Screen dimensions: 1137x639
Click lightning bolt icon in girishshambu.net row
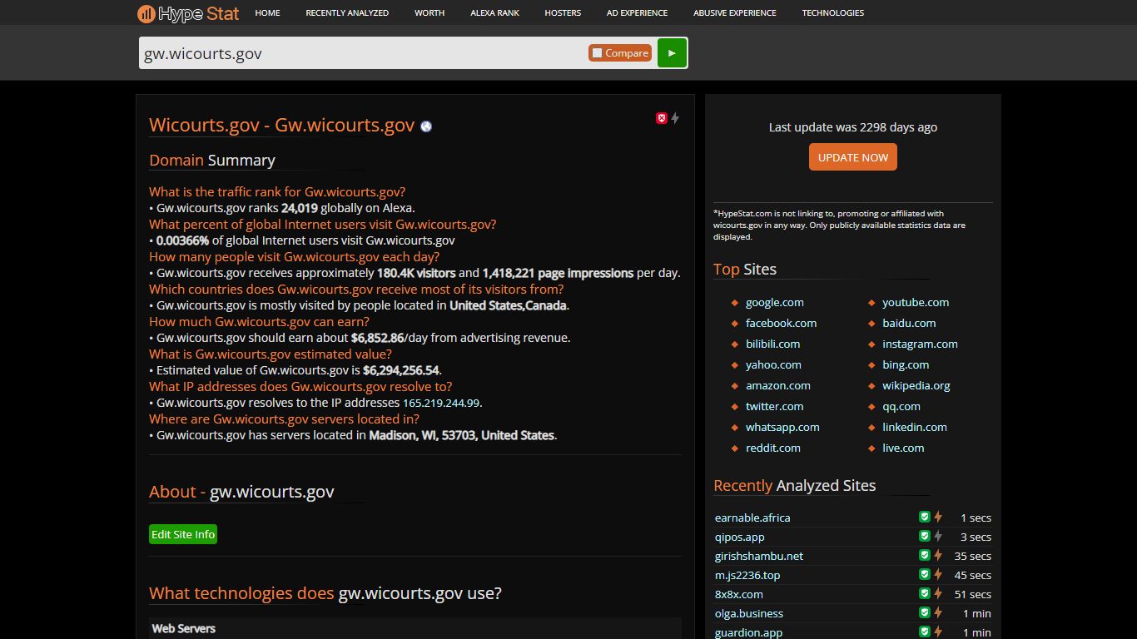point(937,555)
